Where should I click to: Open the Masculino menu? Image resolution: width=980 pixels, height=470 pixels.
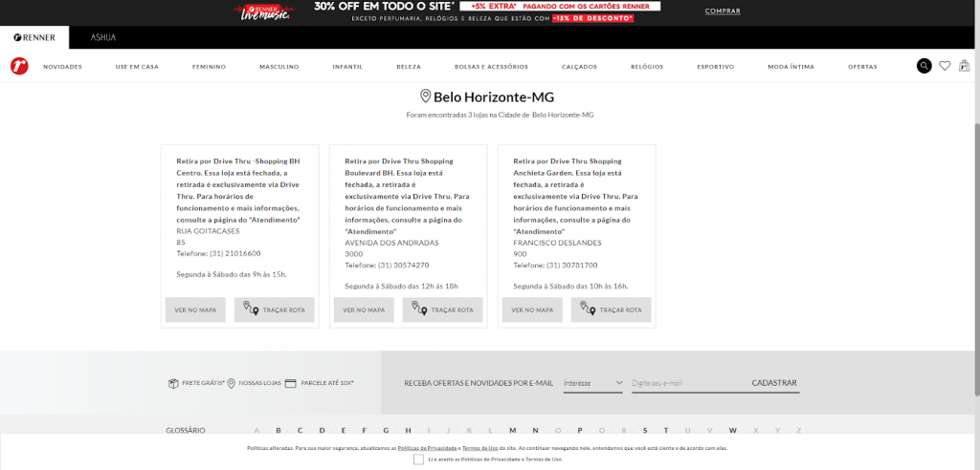click(278, 67)
